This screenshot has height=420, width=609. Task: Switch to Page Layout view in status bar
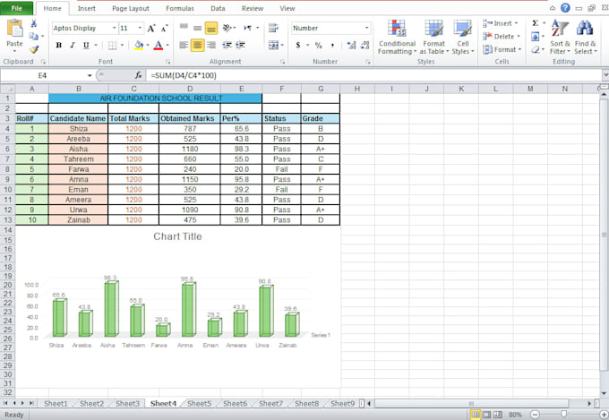pyautogui.click(x=486, y=415)
